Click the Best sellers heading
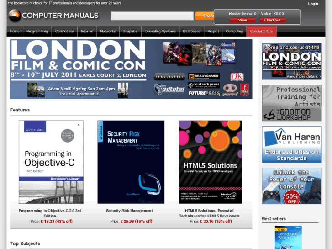The image size is (332, 249). click(274, 219)
